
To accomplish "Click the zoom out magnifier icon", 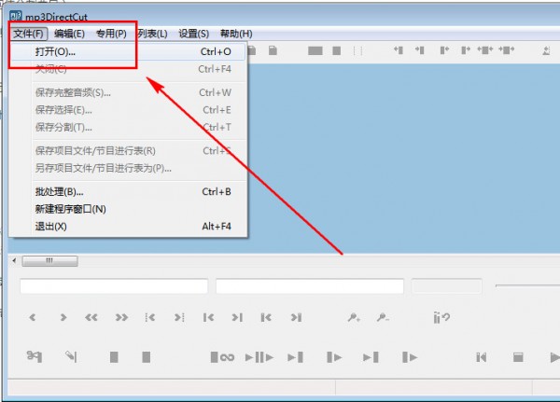I will (382, 317).
